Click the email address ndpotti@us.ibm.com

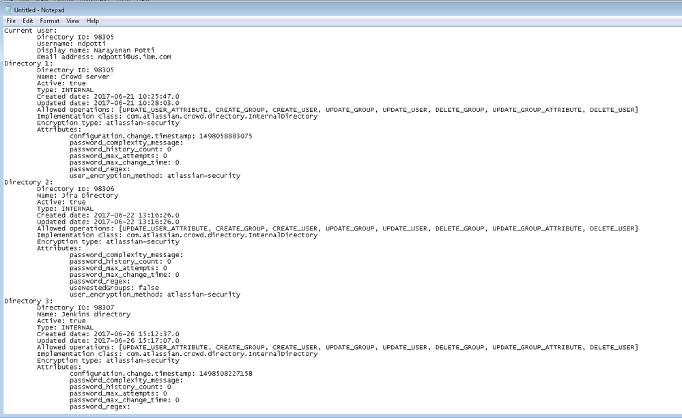(x=134, y=57)
